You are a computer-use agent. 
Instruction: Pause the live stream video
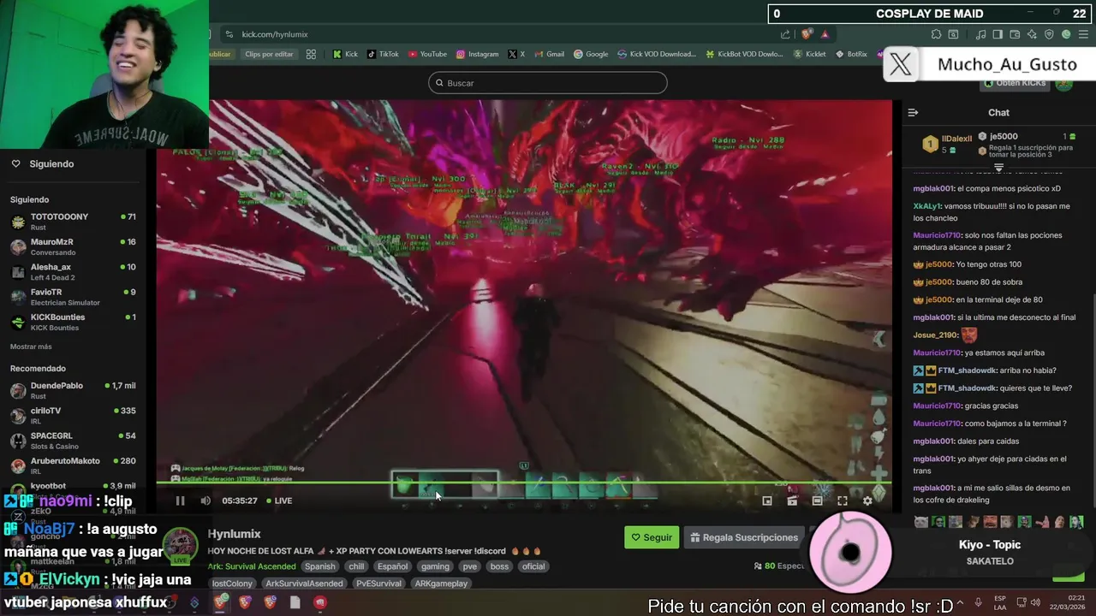pyautogui.click(x=180, y=500)
